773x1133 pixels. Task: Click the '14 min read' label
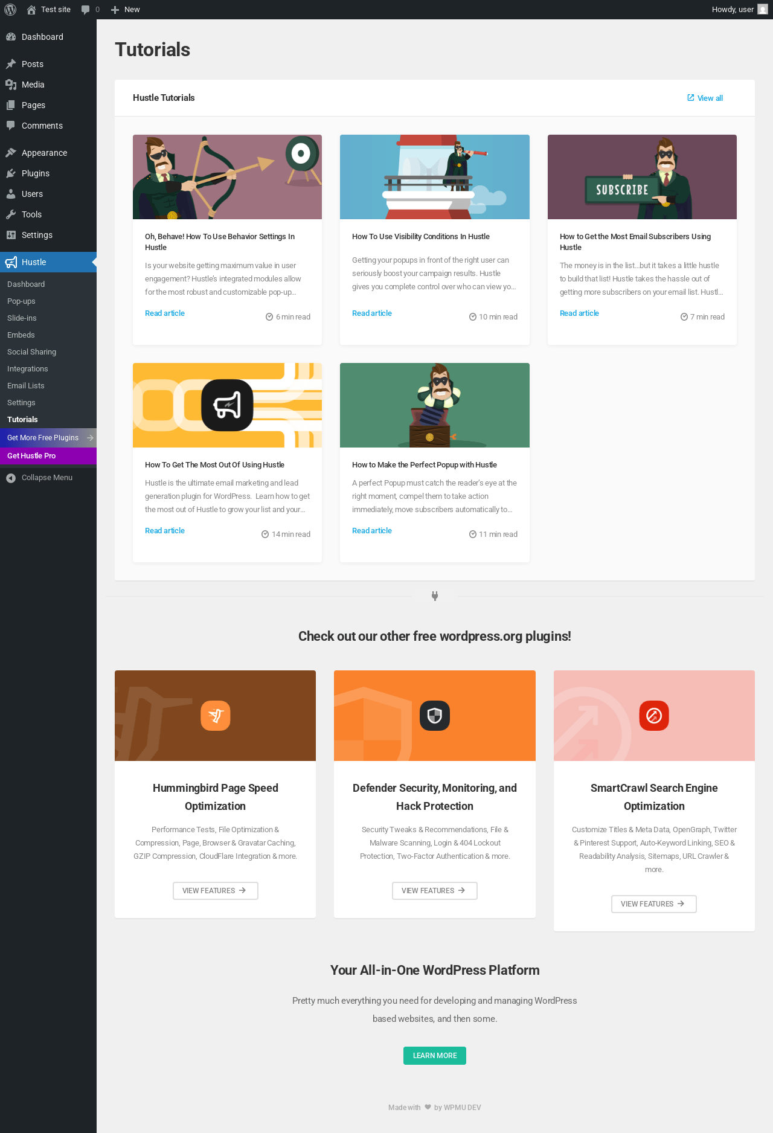coord(291,534)
